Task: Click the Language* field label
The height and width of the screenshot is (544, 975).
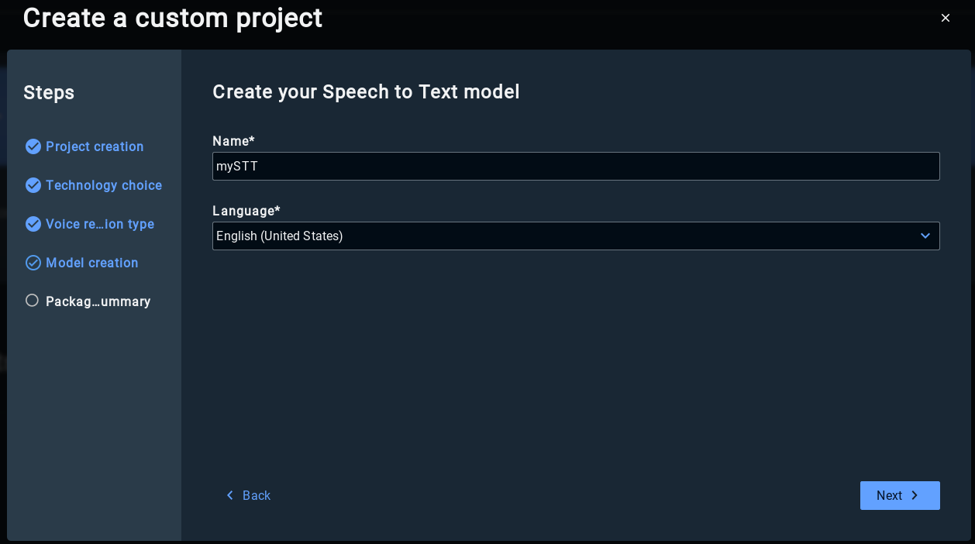Action: [x=246, y=211]
